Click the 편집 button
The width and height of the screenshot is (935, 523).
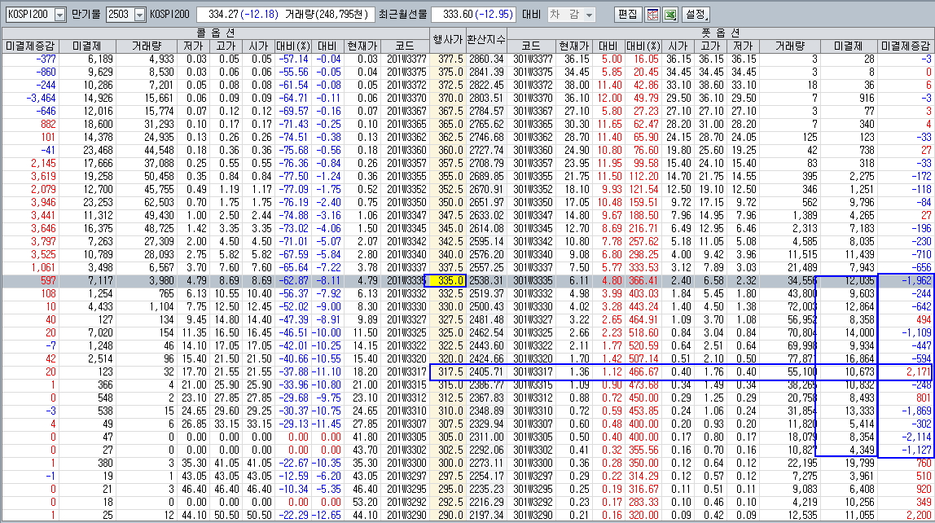pos(627,15)
